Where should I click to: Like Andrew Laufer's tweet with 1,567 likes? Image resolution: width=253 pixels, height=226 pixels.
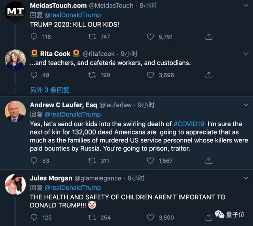[150, 160]
